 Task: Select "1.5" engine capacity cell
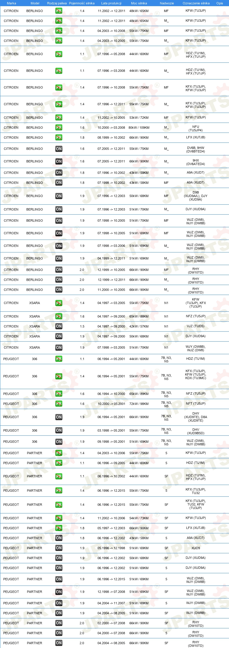82,326
